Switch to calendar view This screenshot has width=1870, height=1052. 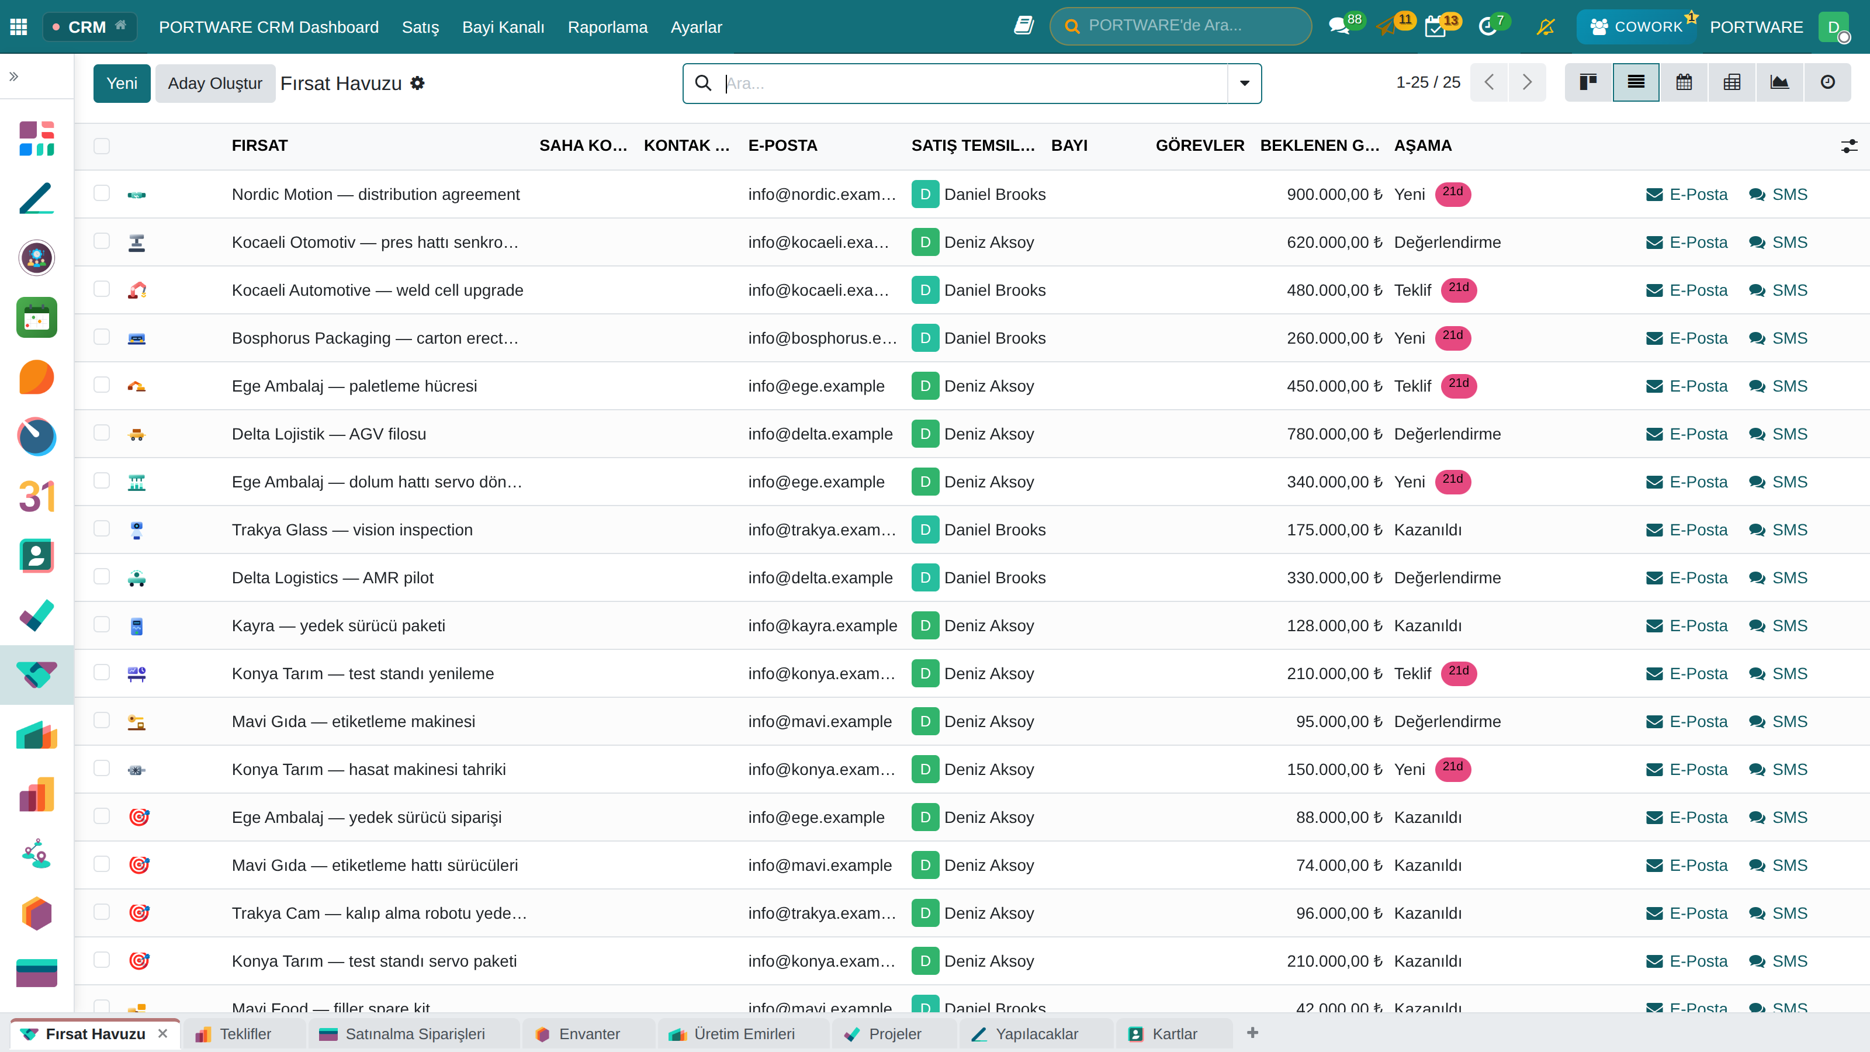1684,82
